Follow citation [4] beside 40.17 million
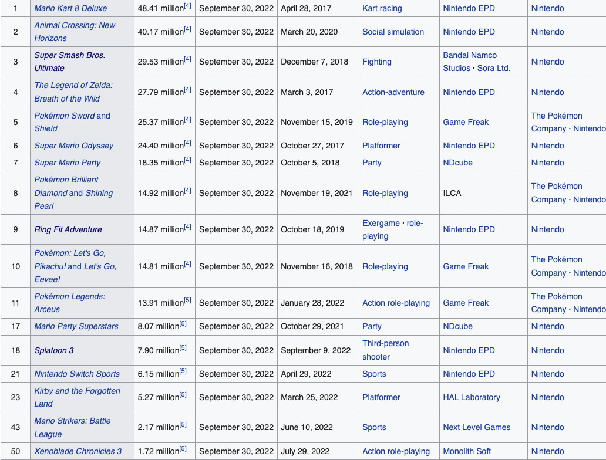Image resolution: width=606 pixels, height=460 pixels. point(187,29)
